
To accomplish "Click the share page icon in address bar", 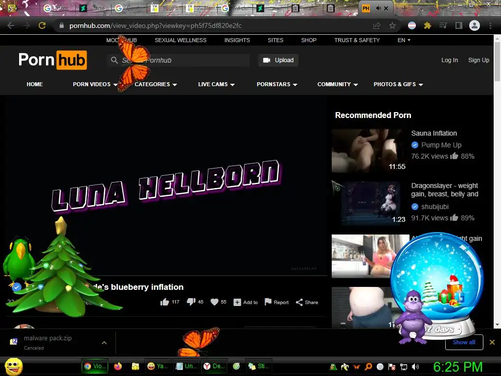I will click(x=377, y=25).
